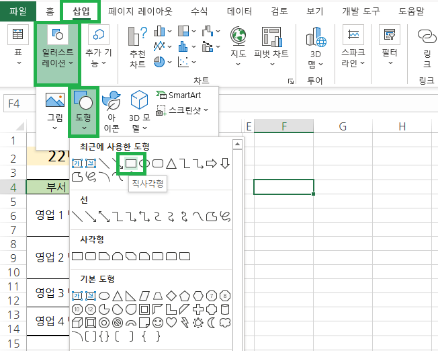This screenshot has height=351, width=438.
Task: Open the 3D 모델 dropdown
Action: click(x=139, y=112)
